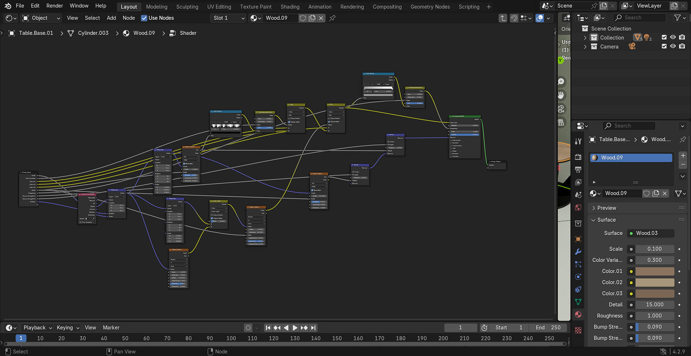Viewport: 691px width, 356px height.
Task: Unlink material with X in node editor header
Action: [321, 18]
